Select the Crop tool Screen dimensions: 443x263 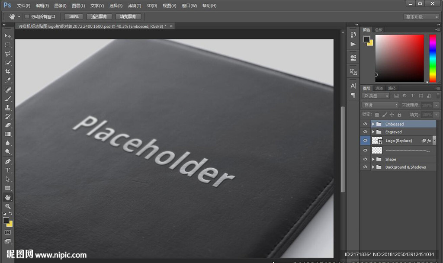click(8, 72)
